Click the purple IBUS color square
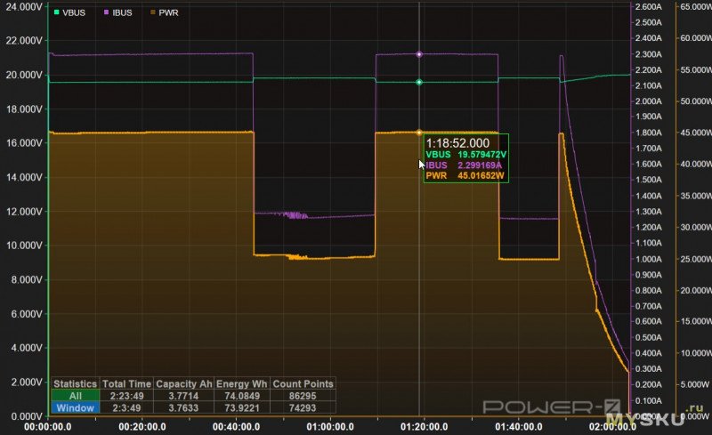 (107, 12)
